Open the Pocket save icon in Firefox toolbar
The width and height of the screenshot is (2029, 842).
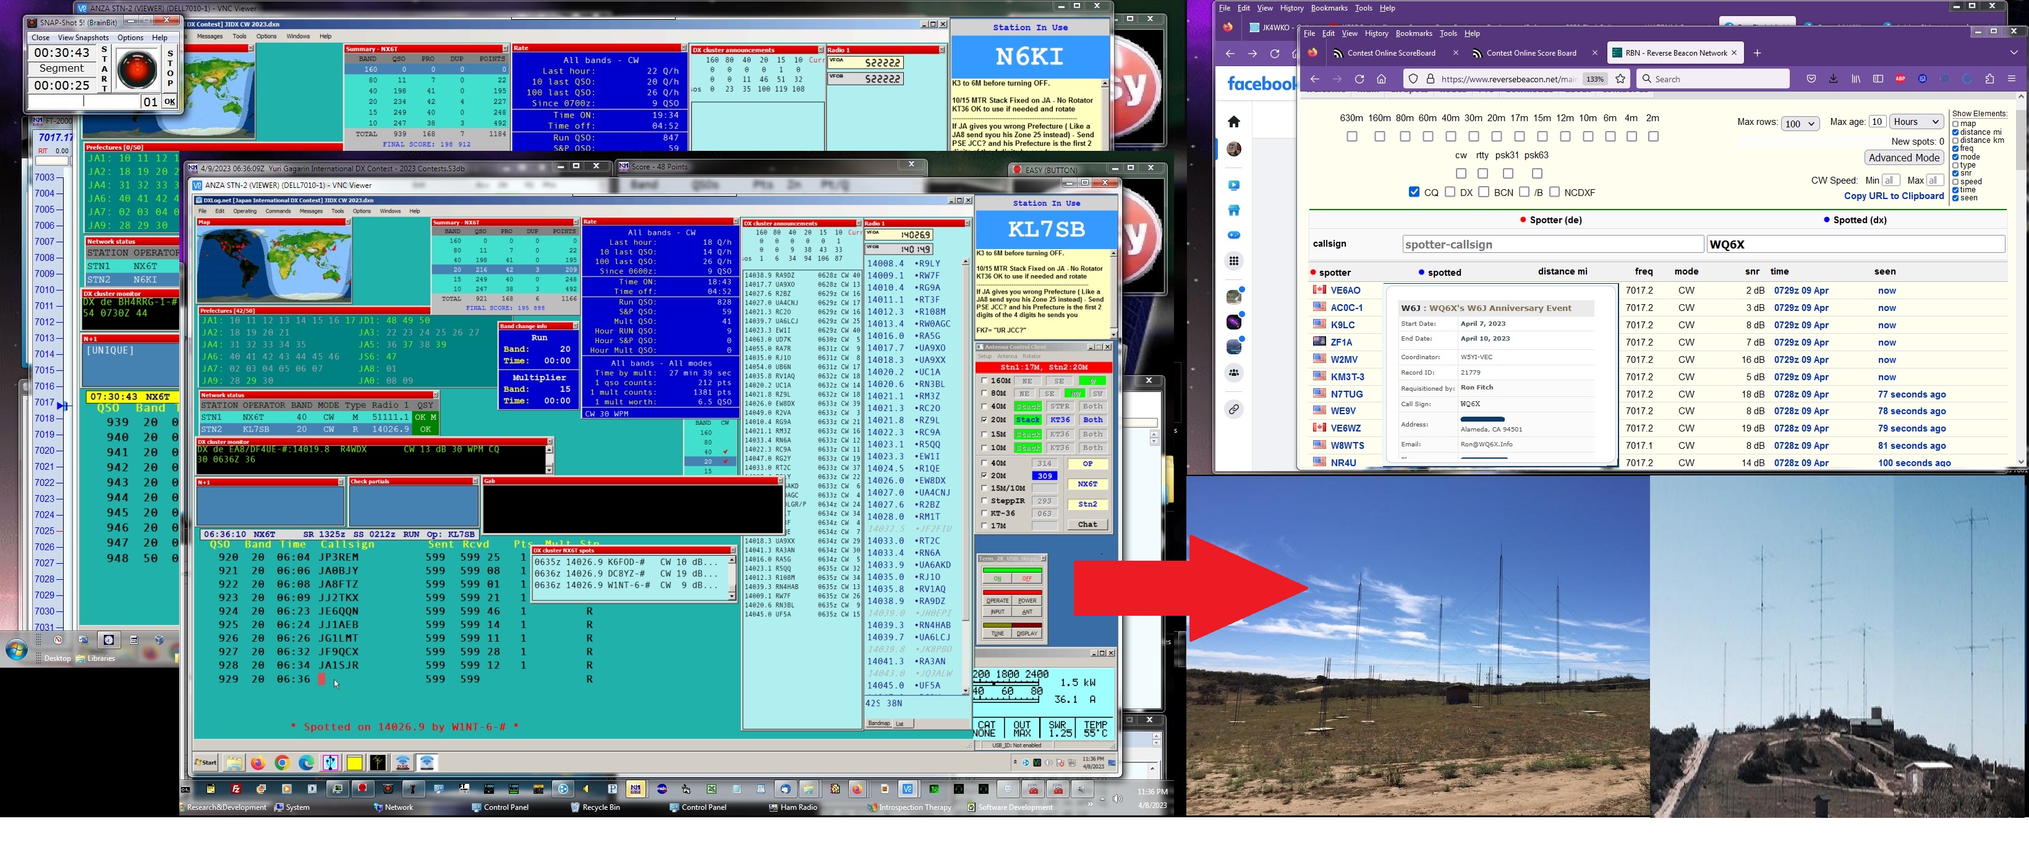pos(1811,79)
